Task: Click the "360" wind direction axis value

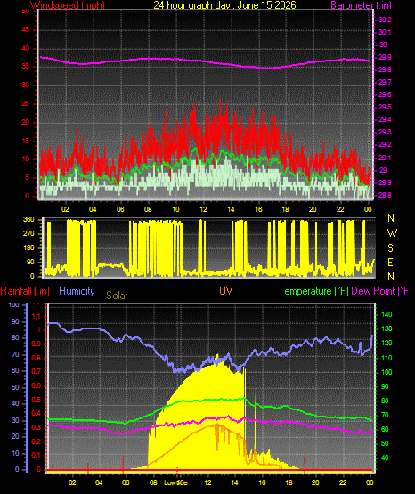Action: tap(28, 220)
